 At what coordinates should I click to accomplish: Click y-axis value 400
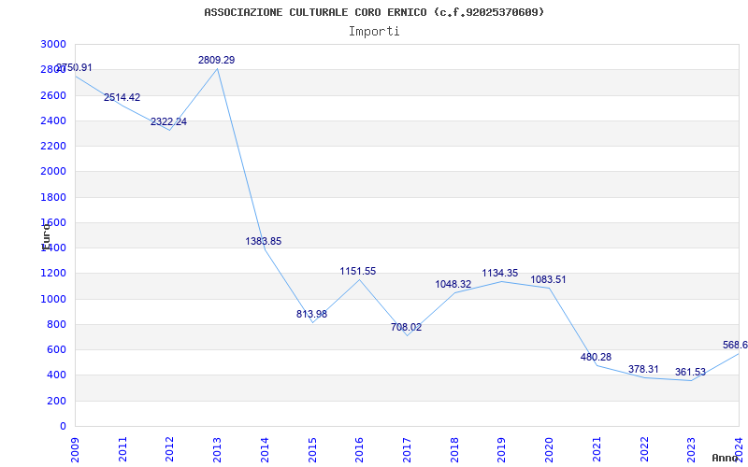[x=56, y=375]
